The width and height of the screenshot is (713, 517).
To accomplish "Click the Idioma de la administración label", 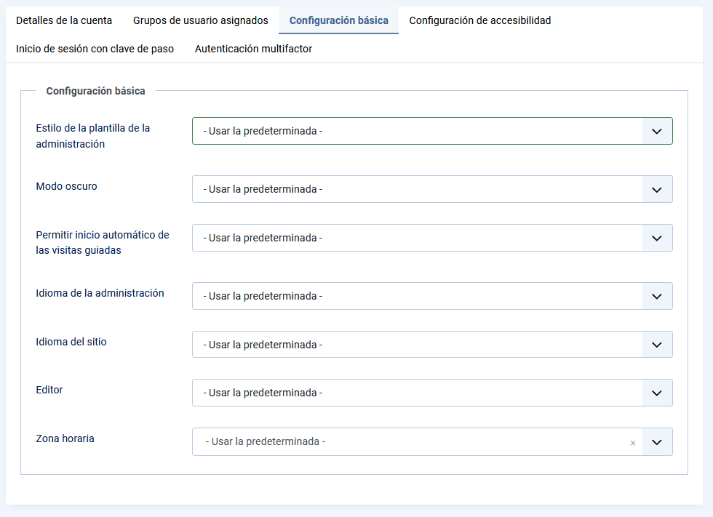I will coord(100,293).
